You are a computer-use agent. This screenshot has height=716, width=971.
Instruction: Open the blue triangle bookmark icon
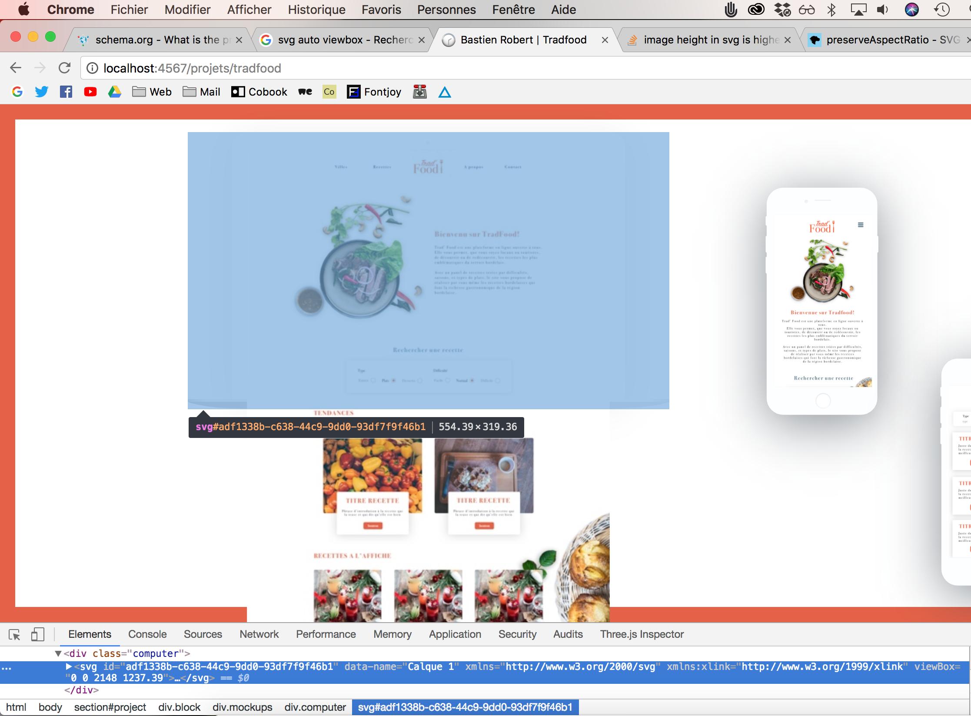(x=445, y=92)
